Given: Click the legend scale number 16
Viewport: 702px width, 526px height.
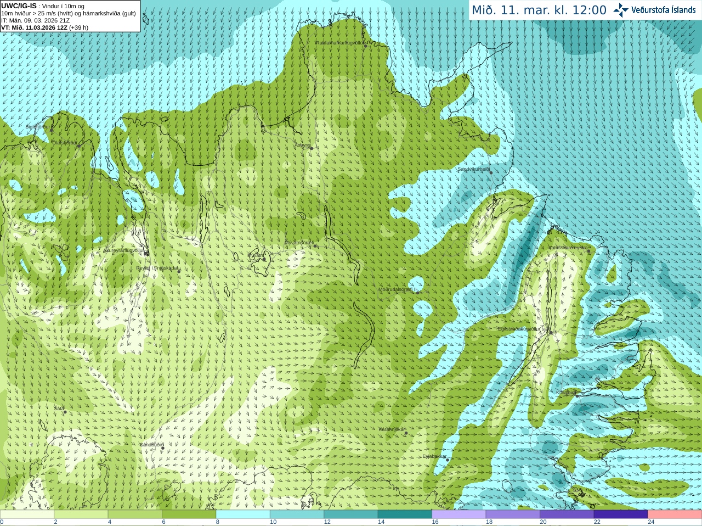Looking at the screenshot, I should coord(435,522).
